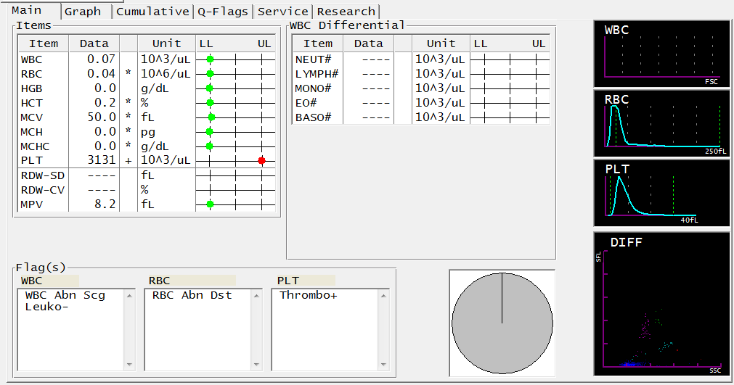This screenshot has width=734, height=385.
Task: Open the Cumulative tab
Action: coord(152,12)
